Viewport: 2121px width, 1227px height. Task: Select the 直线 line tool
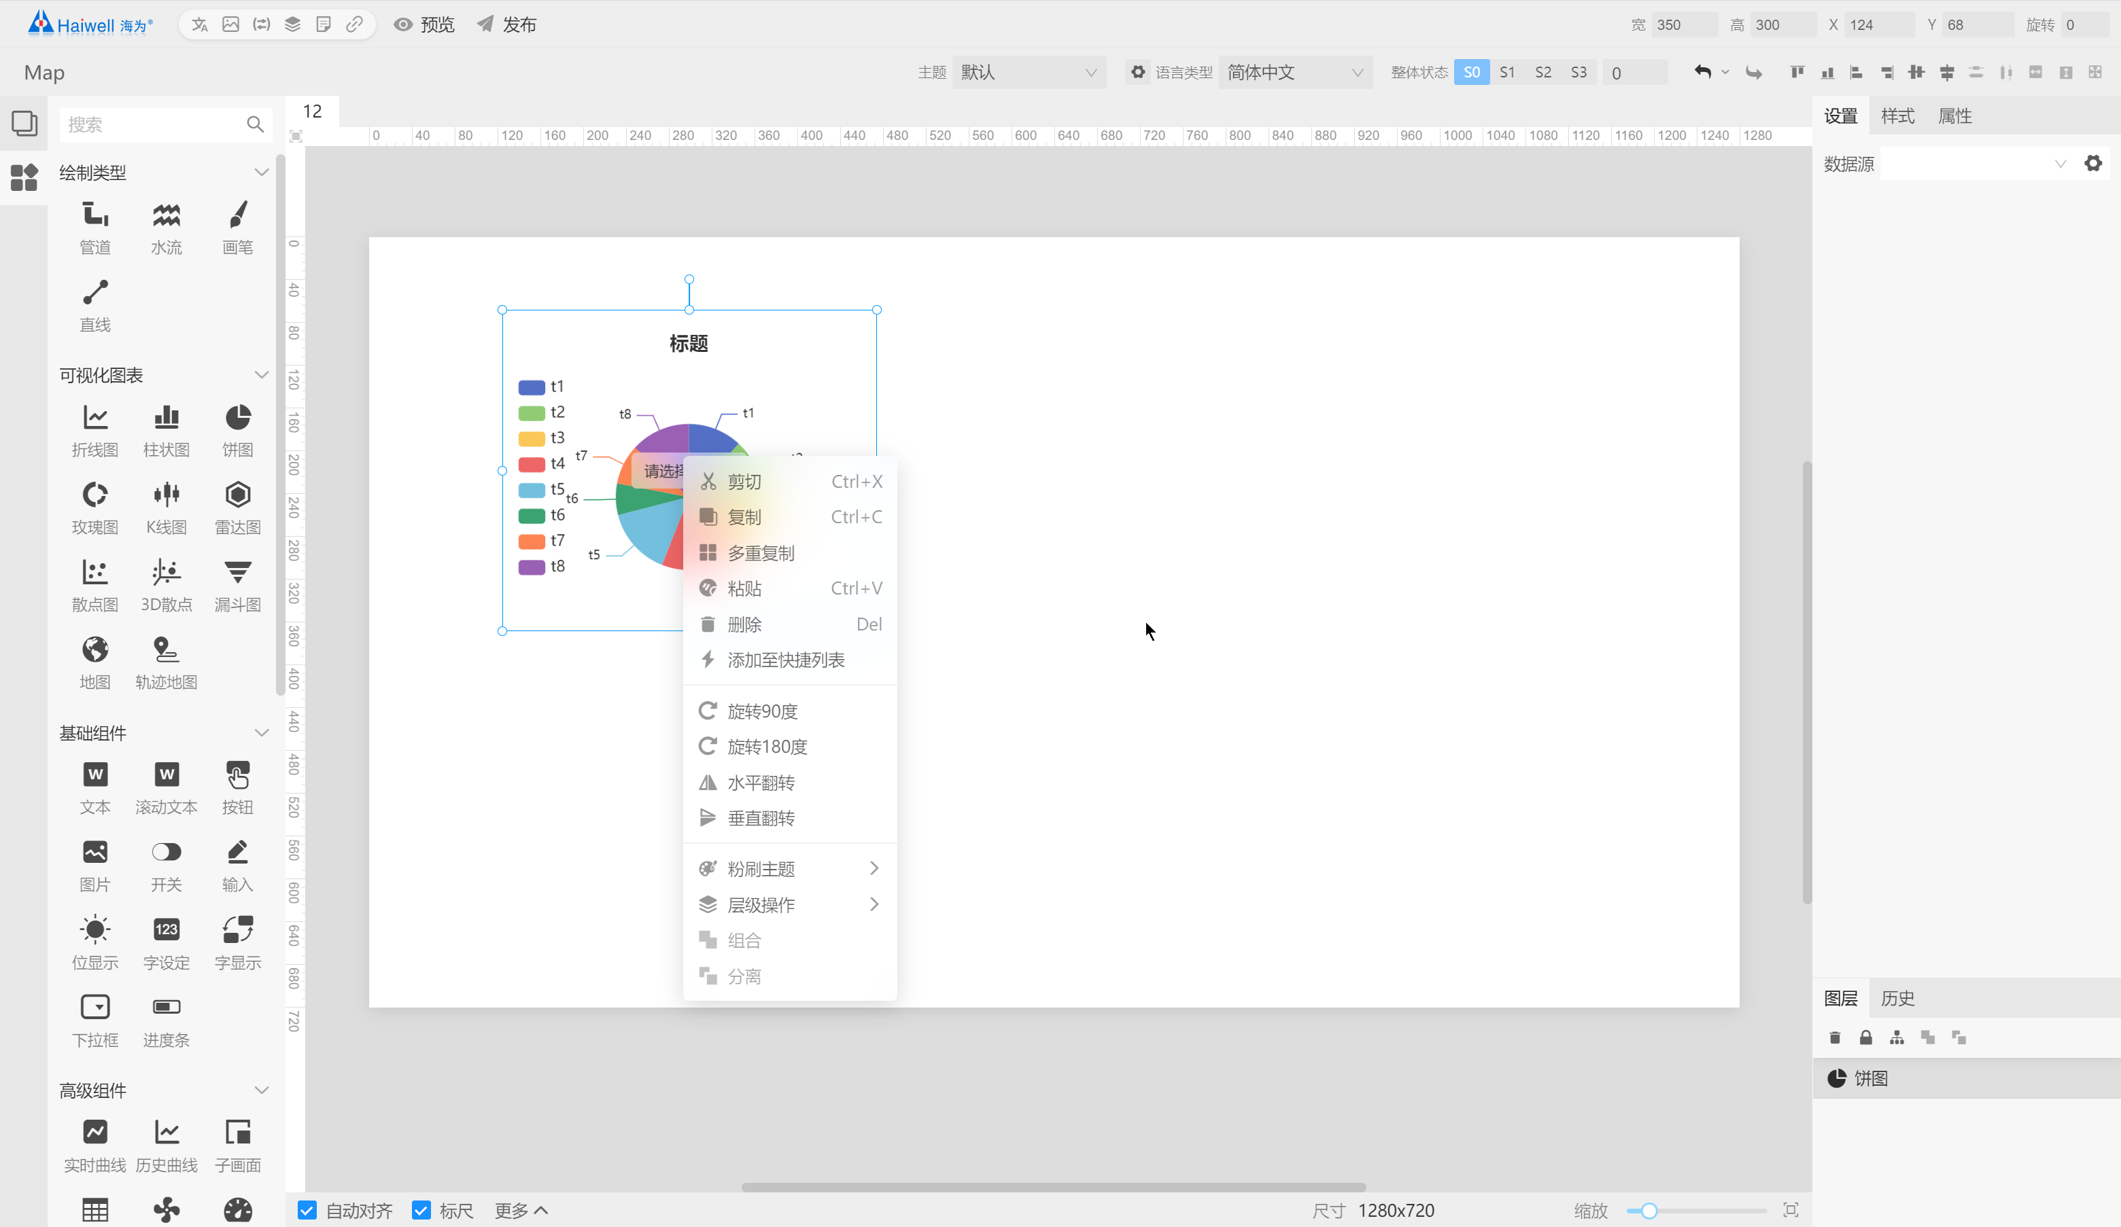95,305
